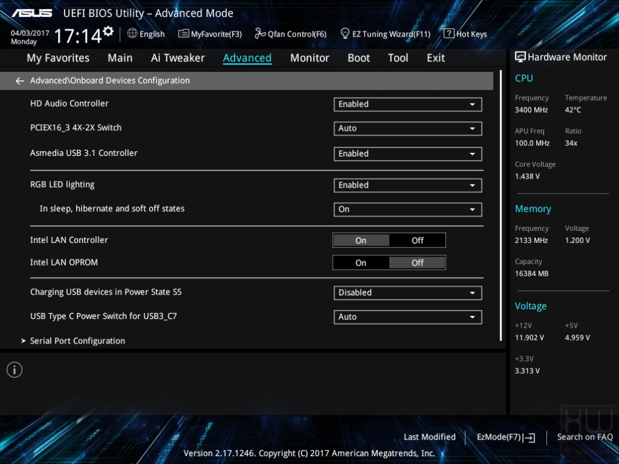This screenshot has width=619, height=464.
Task: Go to the Boot tab
Action: (358, 58)
